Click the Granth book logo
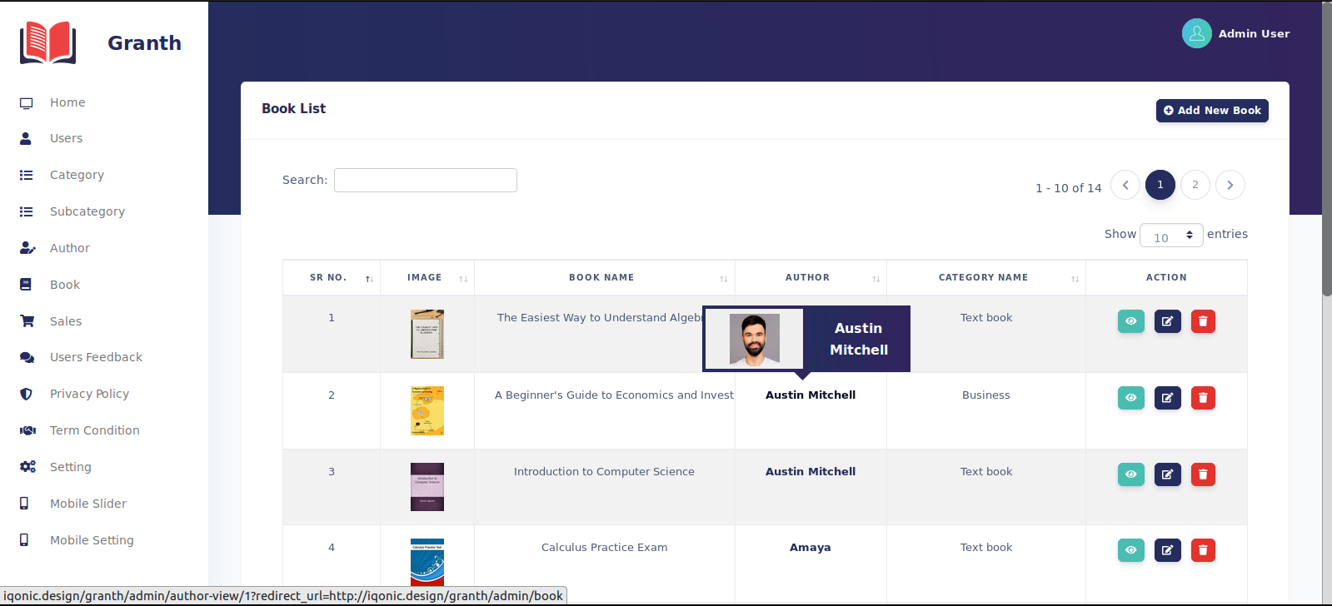Image resolution: width=1332 pixels, height=606 pixels. (48, 43)
